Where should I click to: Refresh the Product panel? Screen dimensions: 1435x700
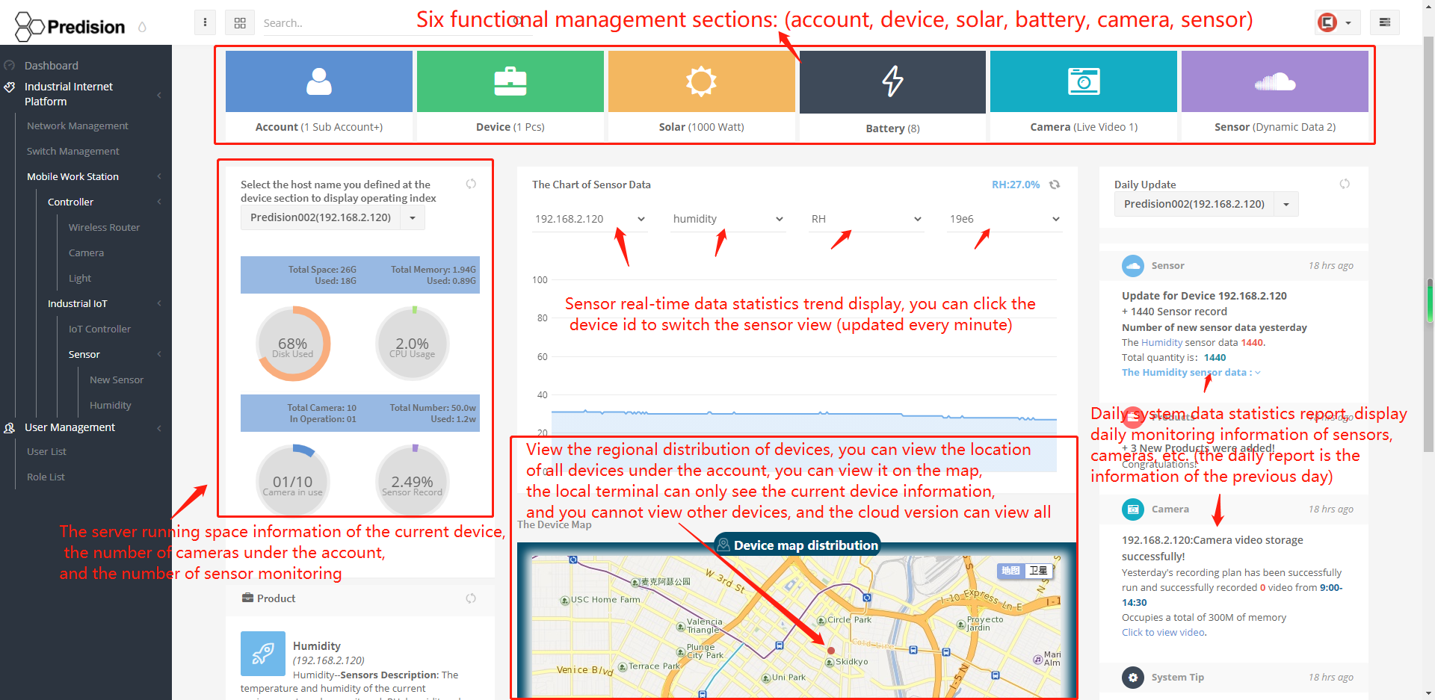point(471,598)
